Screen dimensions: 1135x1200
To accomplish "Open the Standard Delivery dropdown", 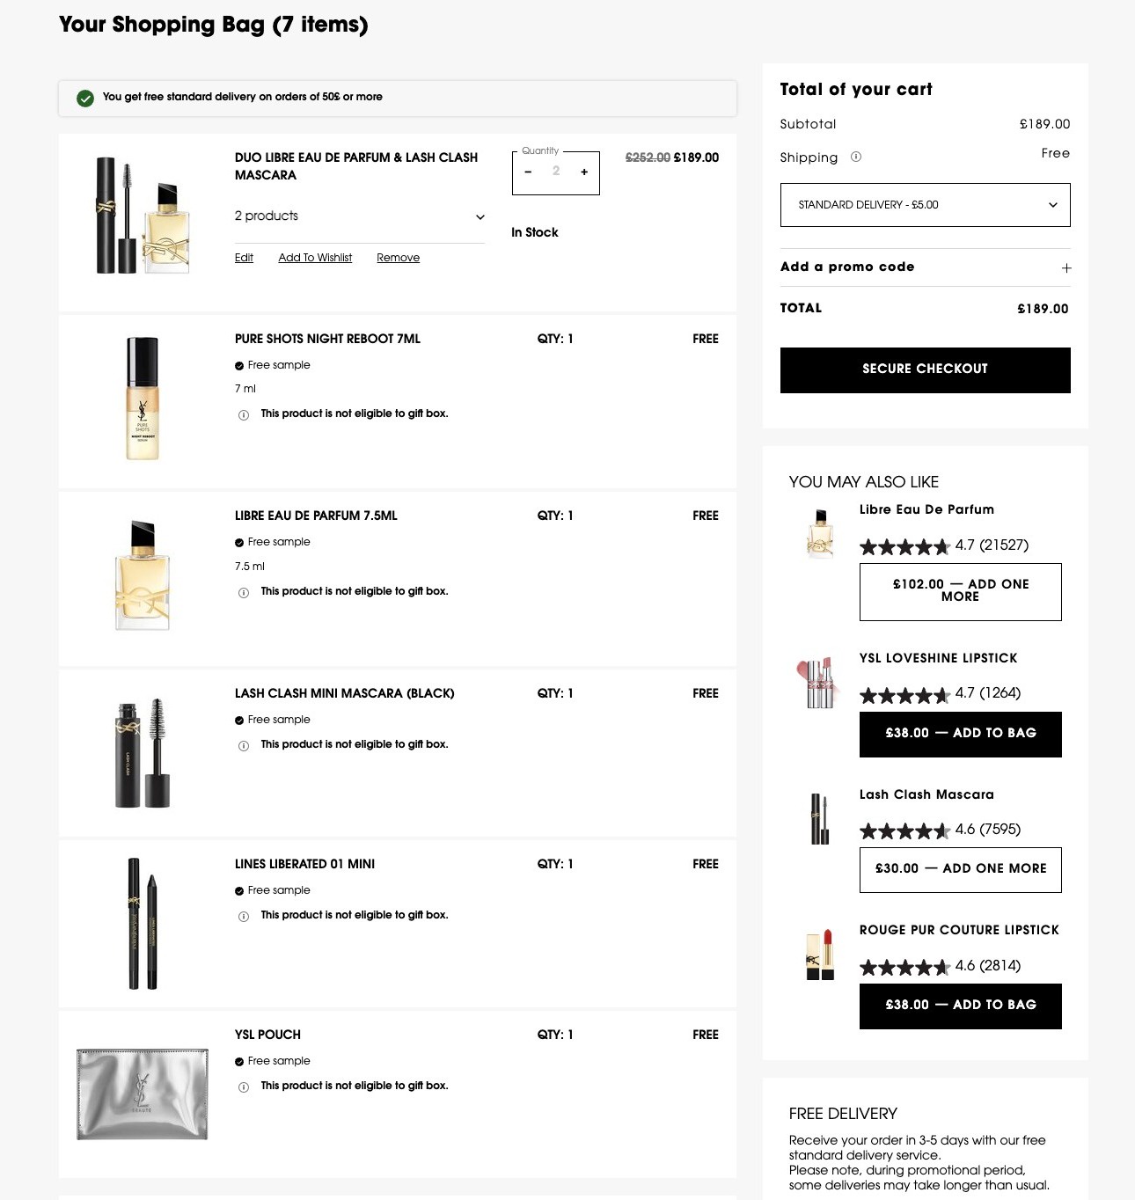I will pyautogui.click(x=926, y=205).
